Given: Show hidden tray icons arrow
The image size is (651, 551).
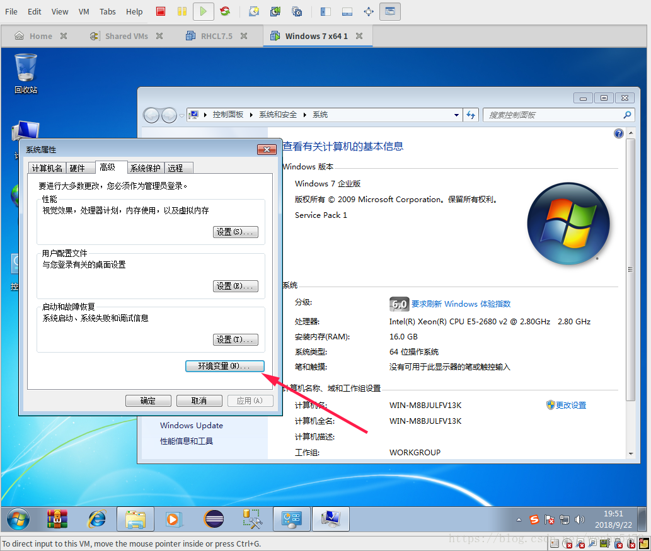Looking at the screenshot, I should [x=519, y=520].
